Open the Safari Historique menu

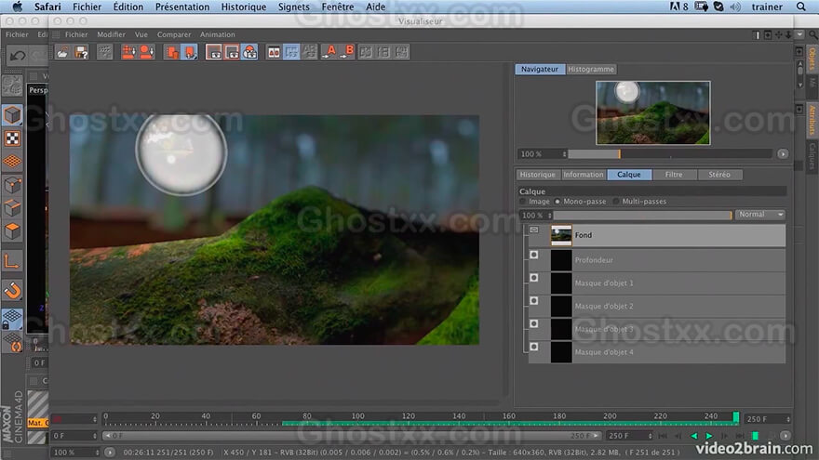[244, 7]
